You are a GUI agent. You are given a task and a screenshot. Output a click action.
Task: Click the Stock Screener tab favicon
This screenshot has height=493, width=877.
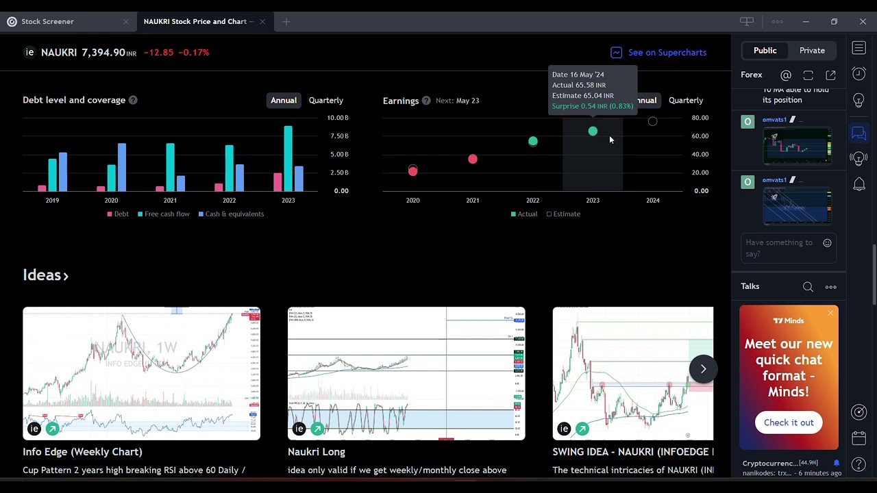[12, 21]
